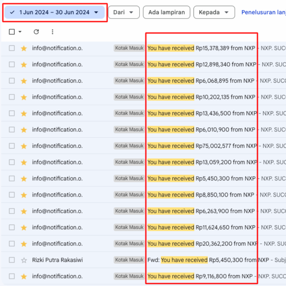Open the email 'You have received Rp15,378,389 from NXP'
This screenshot has width=286, height=286.
coord(201,48)
